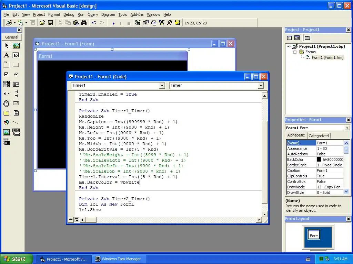This screenshot has height=264, width=353.
Task: Select the CommandButton tool in toolbox
Action: point(16,65)
